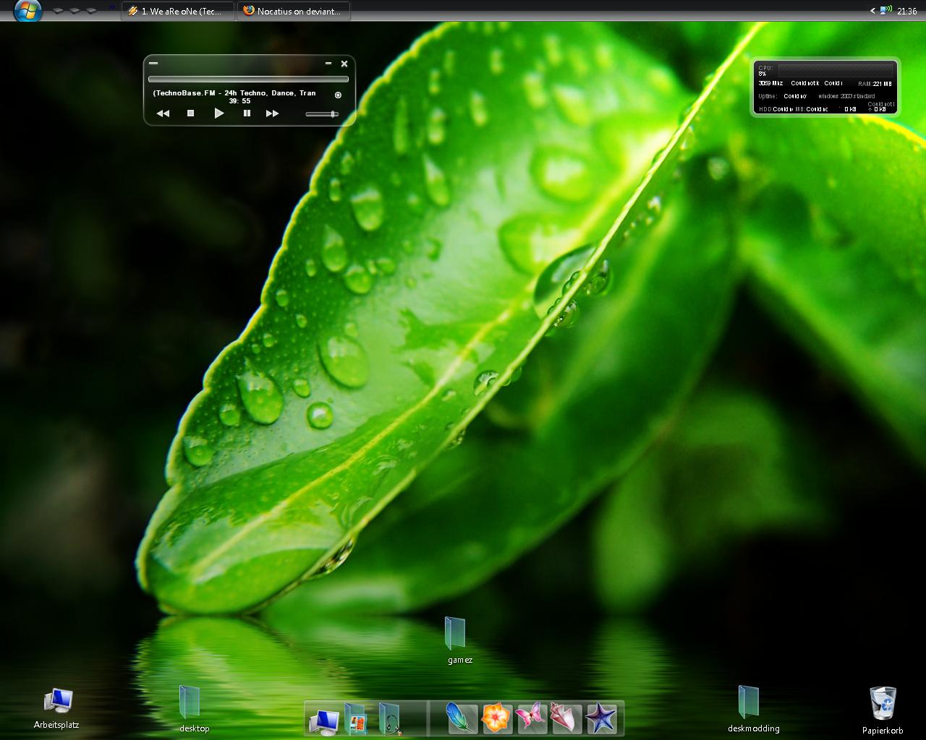This screenshot has width=926, height=740.
Task: Toggle the round record indicator in the player
Action: tap(338, 95)
